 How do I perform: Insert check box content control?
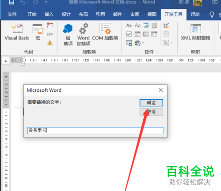pyautogui.click(x=129, y=34)
